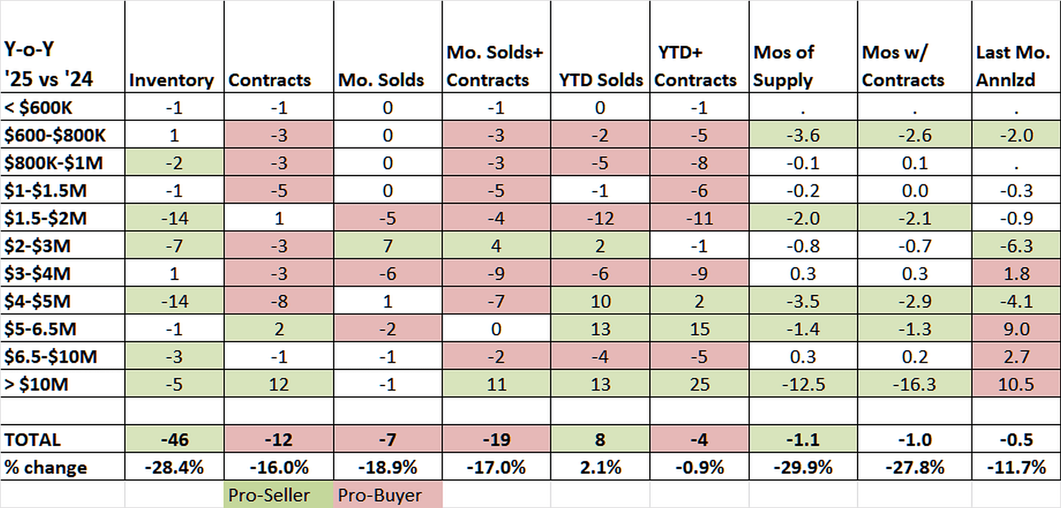Click the red Pro-Buyer legend cell
The height and width of the screenshot is (508, 1061).
(387, 495)
